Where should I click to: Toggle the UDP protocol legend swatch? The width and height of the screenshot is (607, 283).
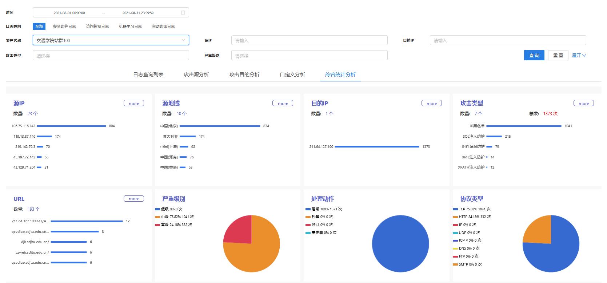point(455,233)
